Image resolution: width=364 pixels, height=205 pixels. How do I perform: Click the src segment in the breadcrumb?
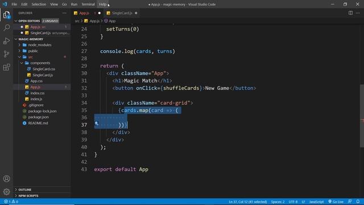click(77, 21)
